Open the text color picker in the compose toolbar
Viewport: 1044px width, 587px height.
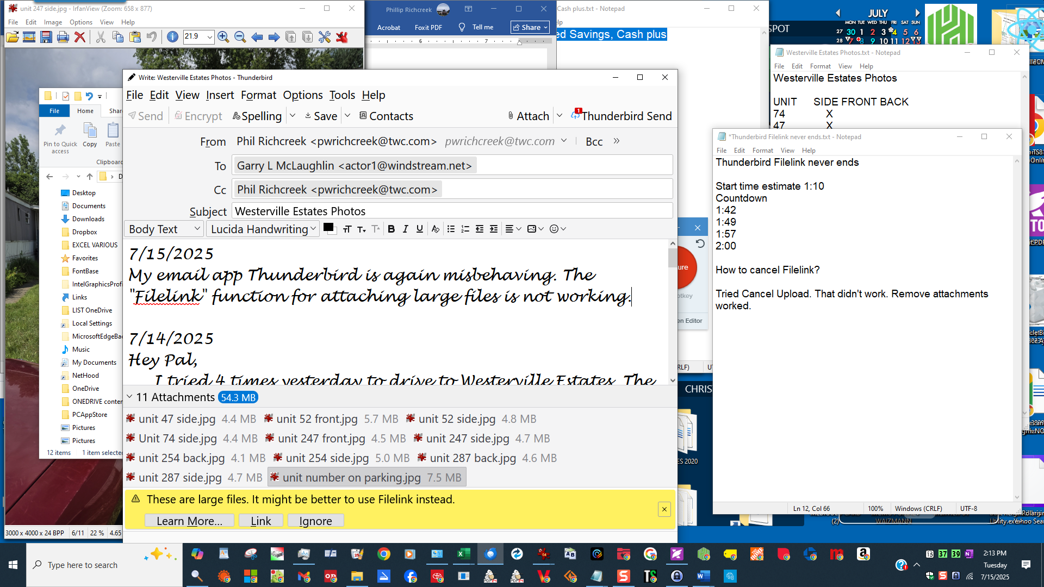point(329,229)
